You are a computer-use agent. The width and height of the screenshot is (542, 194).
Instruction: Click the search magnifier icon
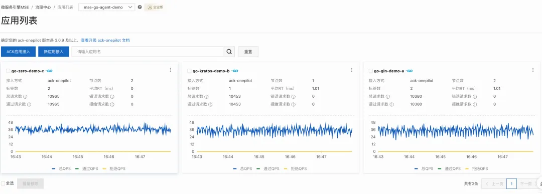pos(229,52)
